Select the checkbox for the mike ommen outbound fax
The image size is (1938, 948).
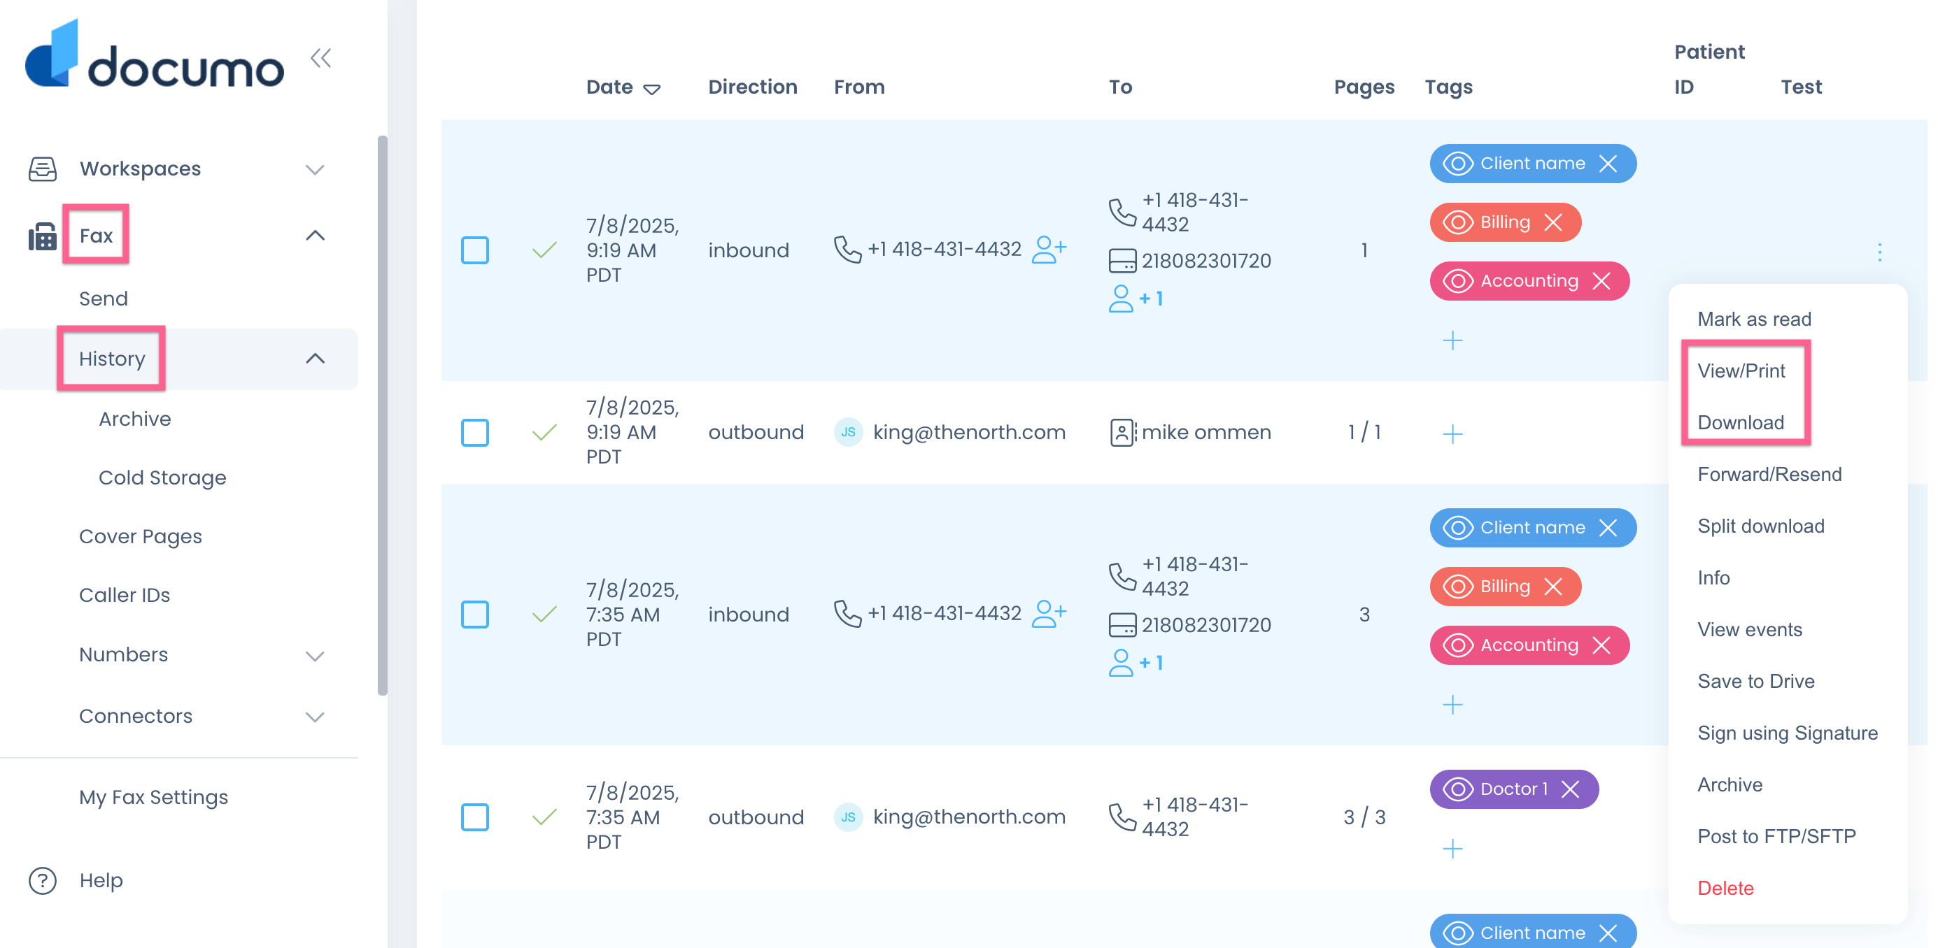pyautogui.click(x=475, y=432)
